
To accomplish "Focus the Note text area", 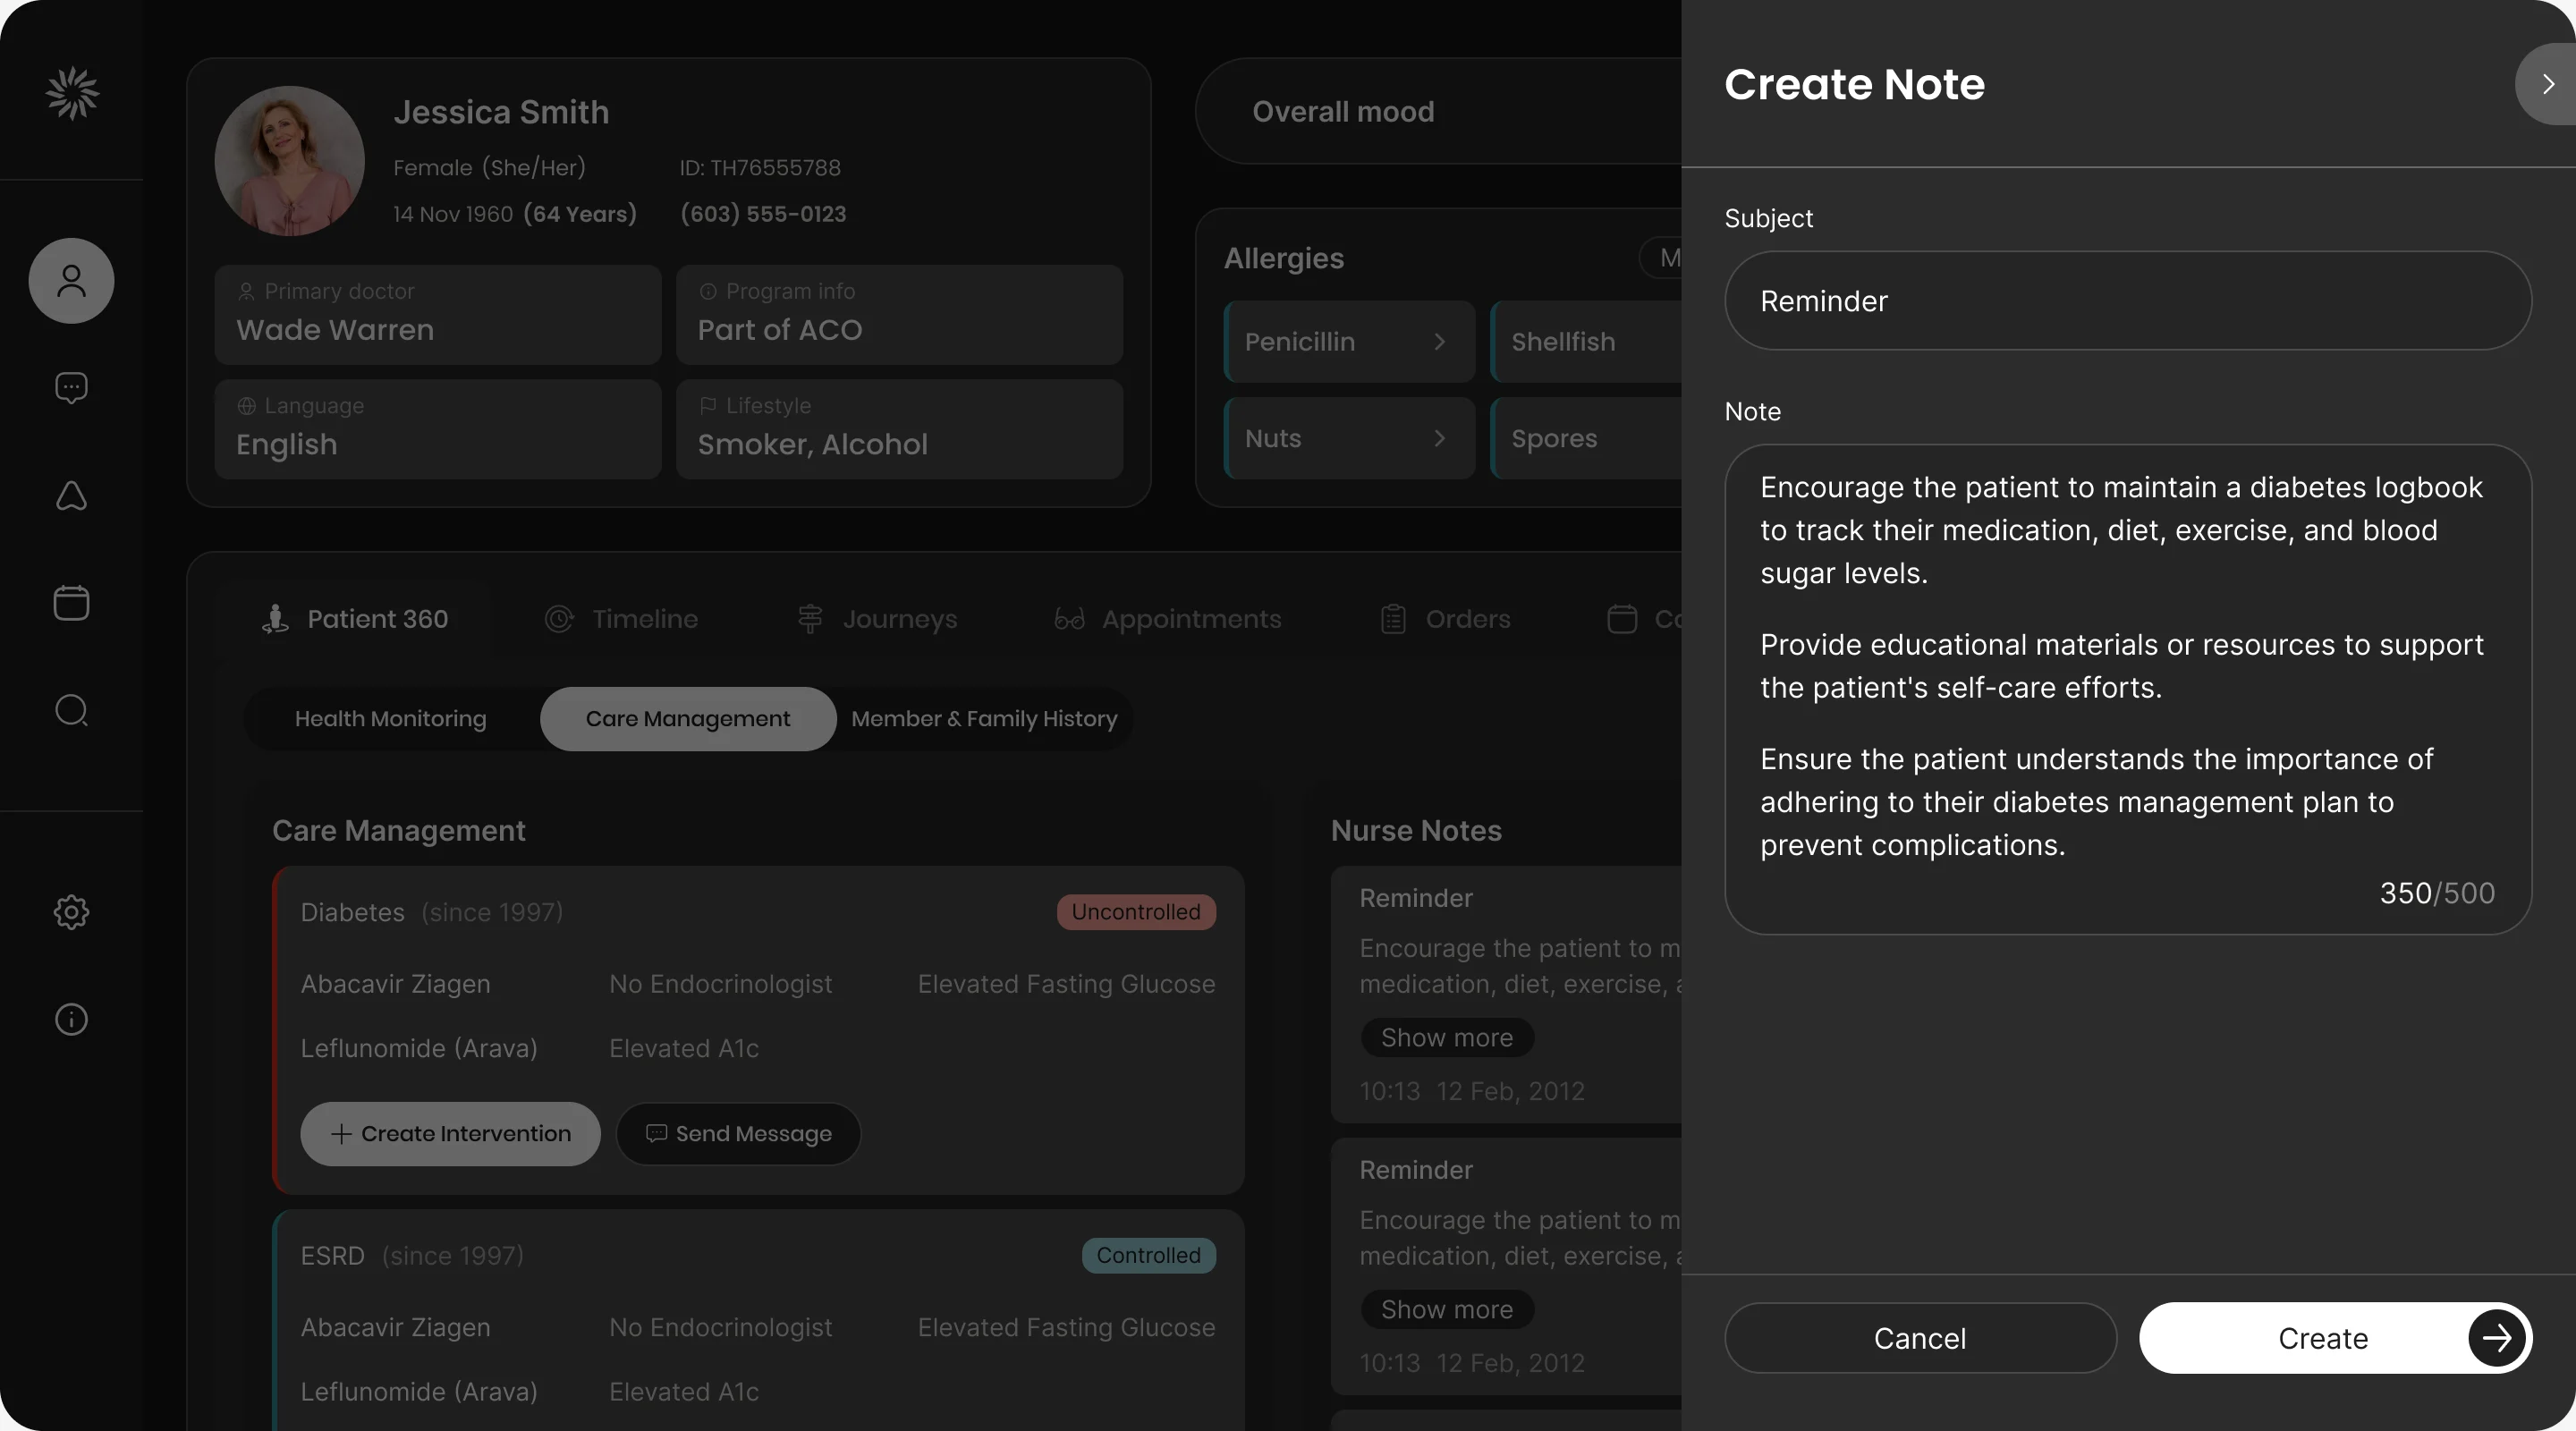I will point(2128,689).
